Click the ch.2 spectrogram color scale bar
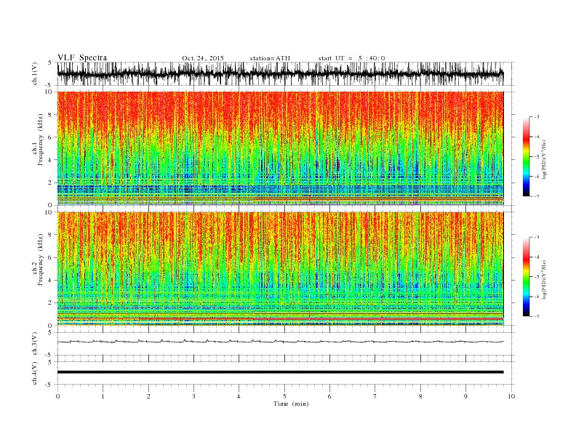The width and height of the screenshot is (576, 445). click(x=526, y=276)
